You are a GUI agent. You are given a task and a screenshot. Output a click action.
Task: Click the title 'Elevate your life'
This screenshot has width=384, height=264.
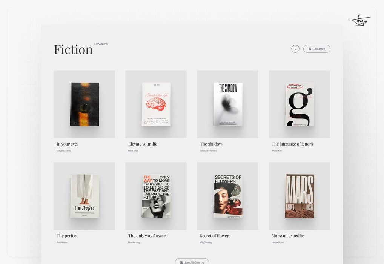143,144
